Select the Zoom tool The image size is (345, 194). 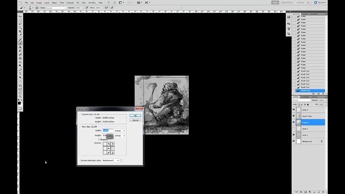(x=20, y=96)
